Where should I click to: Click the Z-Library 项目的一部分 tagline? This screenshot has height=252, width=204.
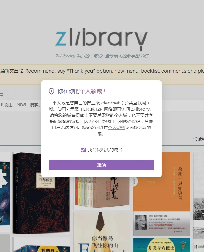(102, 56)
